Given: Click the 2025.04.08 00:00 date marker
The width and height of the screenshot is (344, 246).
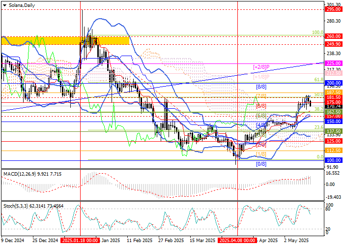Looking at the screenshot, I should click(237, 240).
